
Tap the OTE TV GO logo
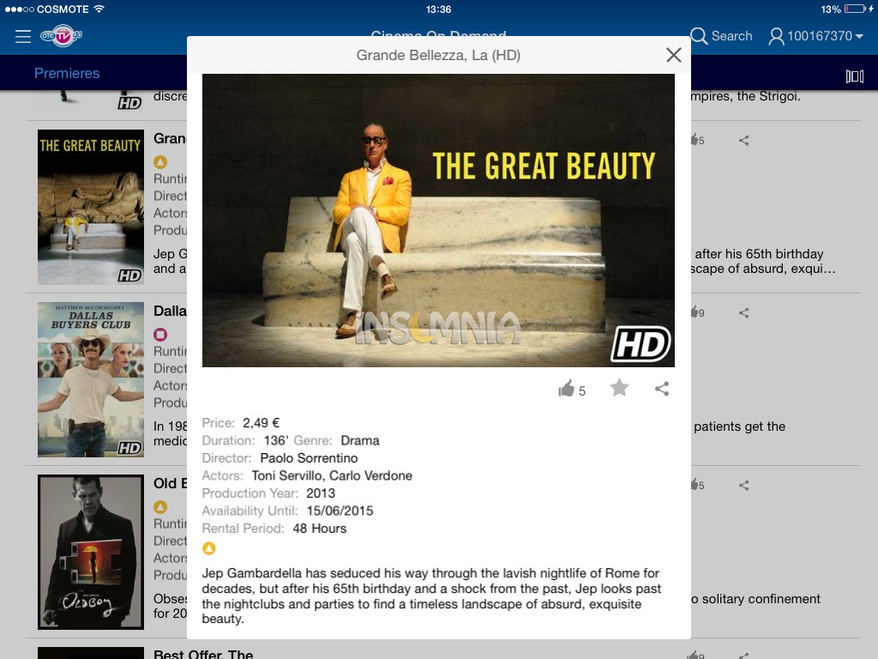[62, 36]
